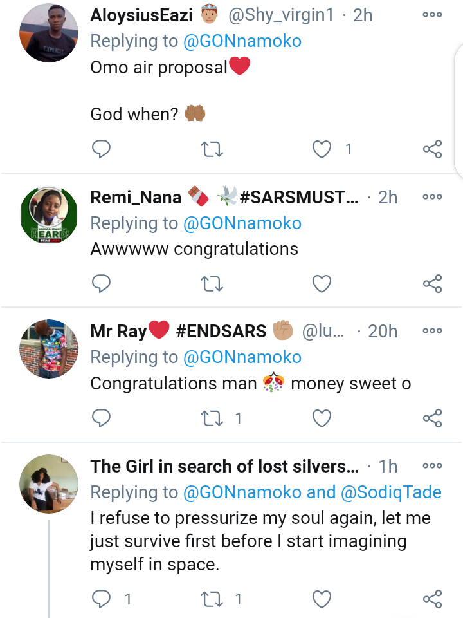Share AloysiusEazi's tweet
The width and height of the screenshot is (463, 618).
432,149
